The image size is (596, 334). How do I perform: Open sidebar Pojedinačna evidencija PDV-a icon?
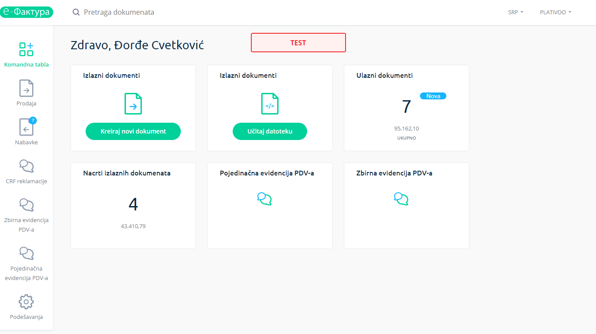click(26, 253)
